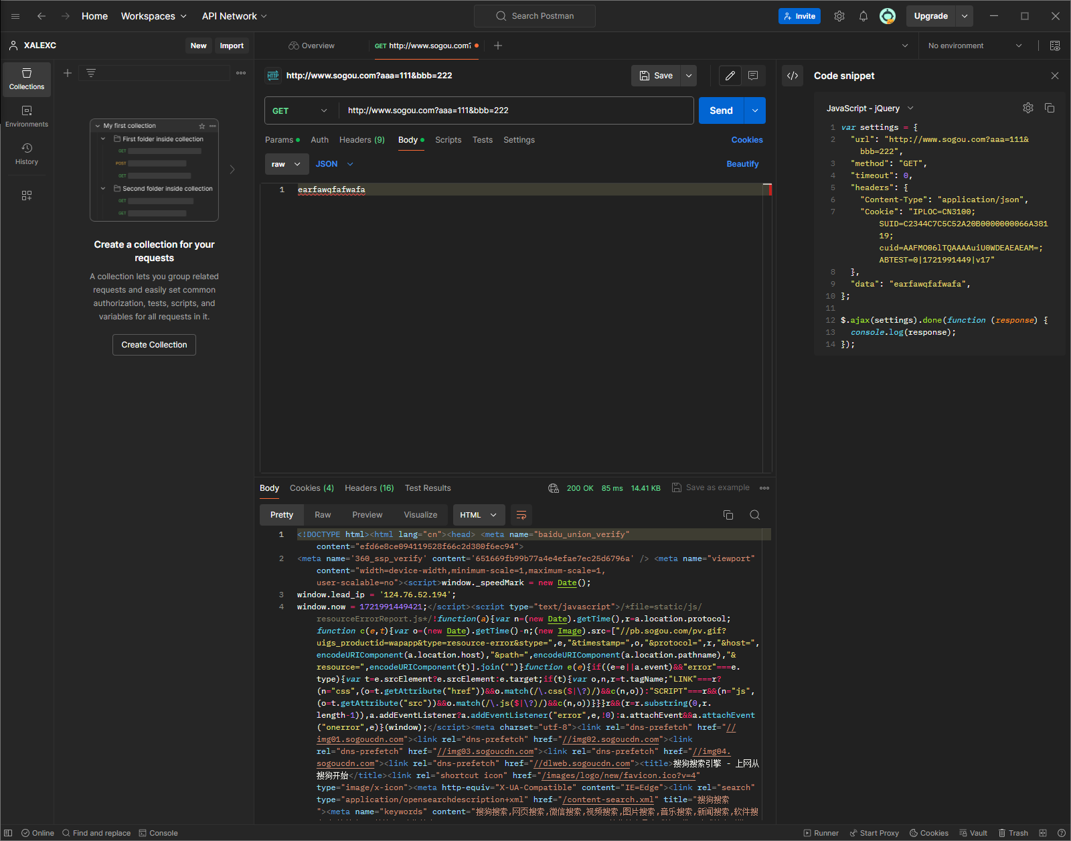Open the Save options dropdown arrow
This screenshot has height=841, width=1071.
[x=689, y=76]
